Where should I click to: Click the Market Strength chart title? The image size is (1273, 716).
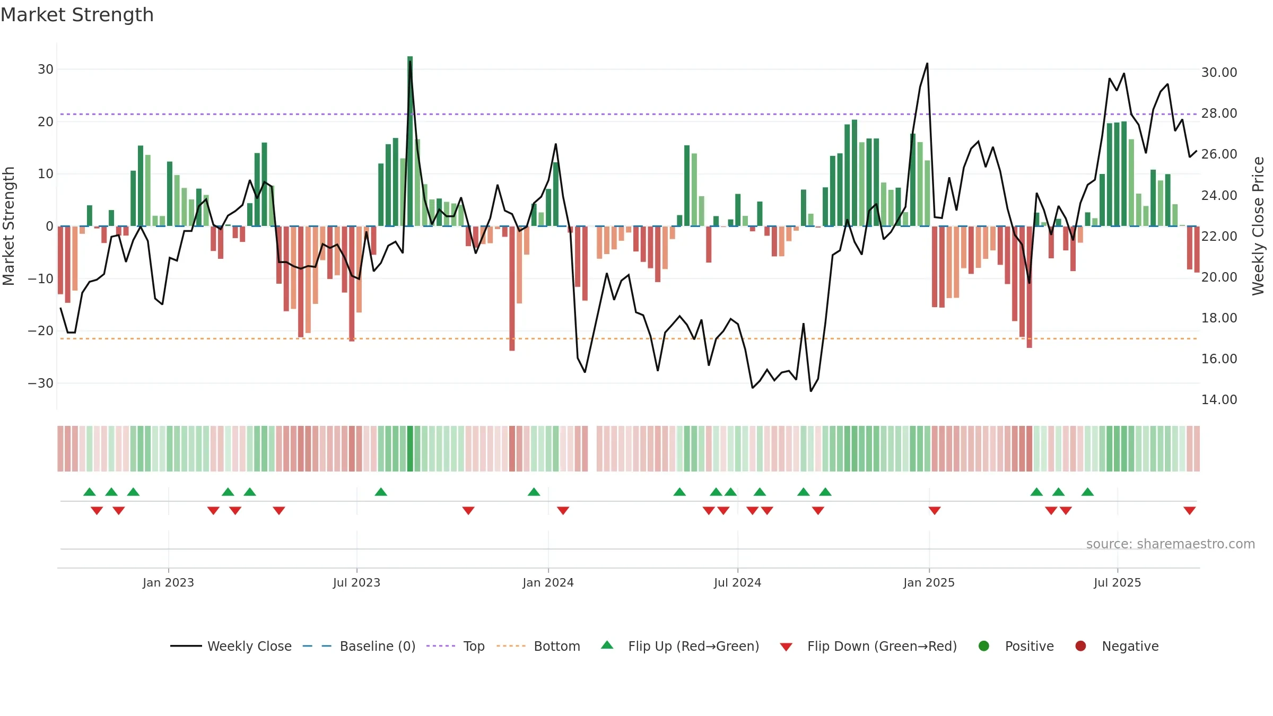[77, 15]
